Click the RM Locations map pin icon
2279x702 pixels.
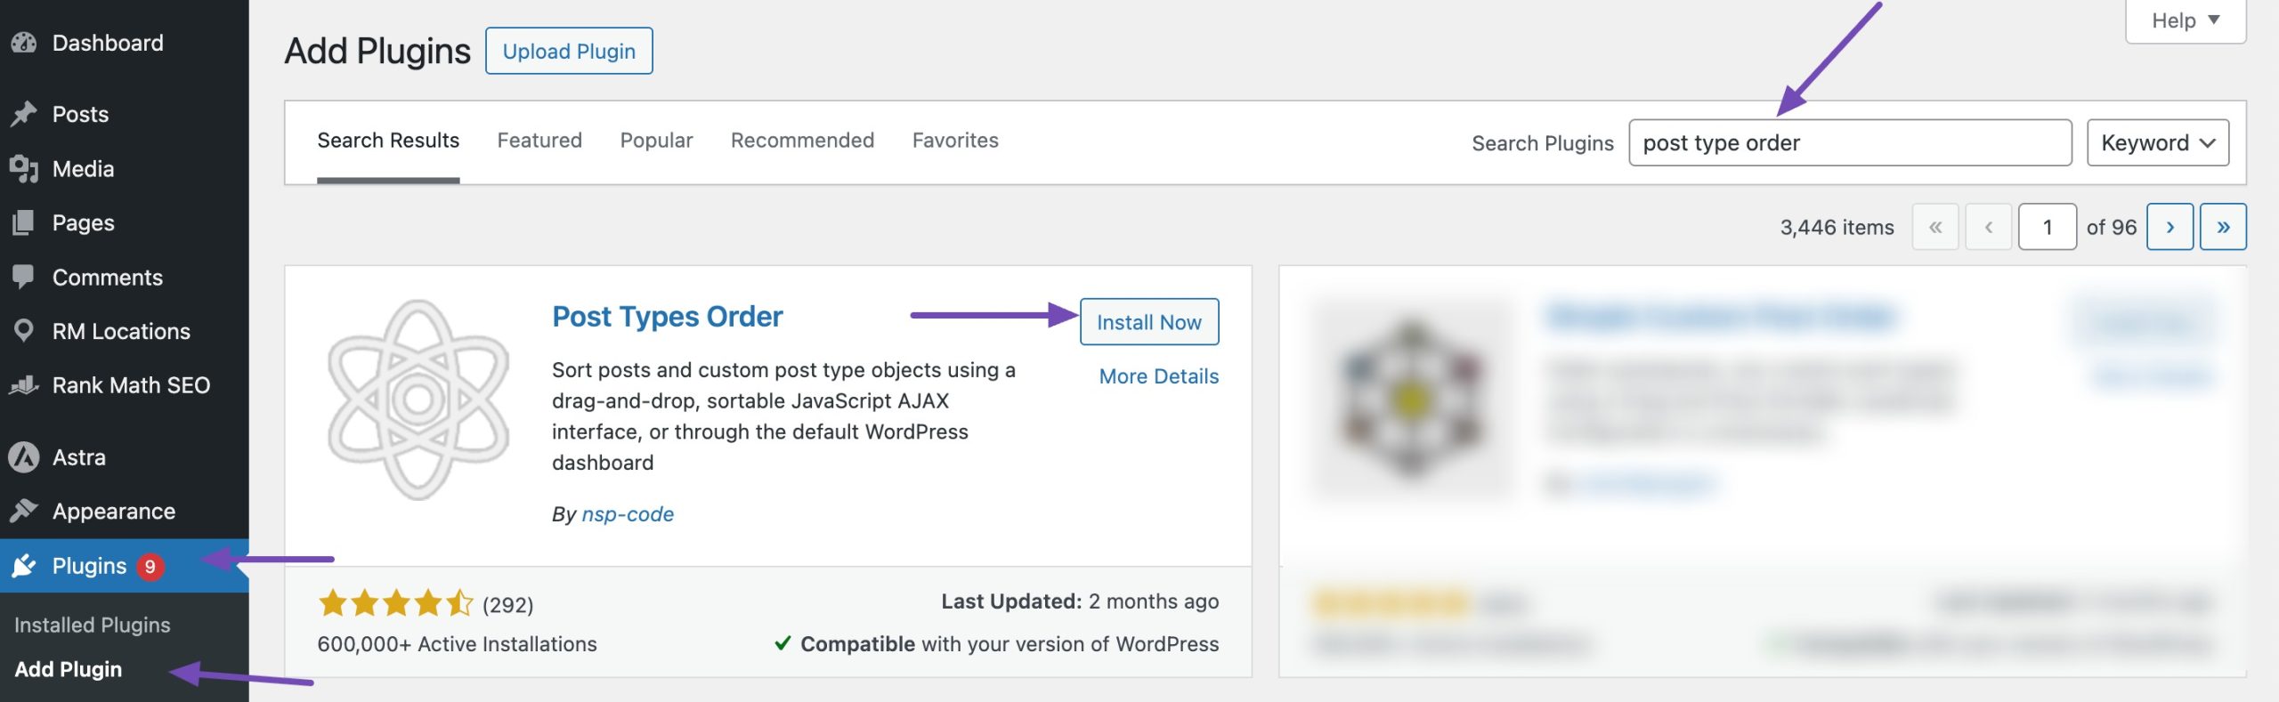24,331
